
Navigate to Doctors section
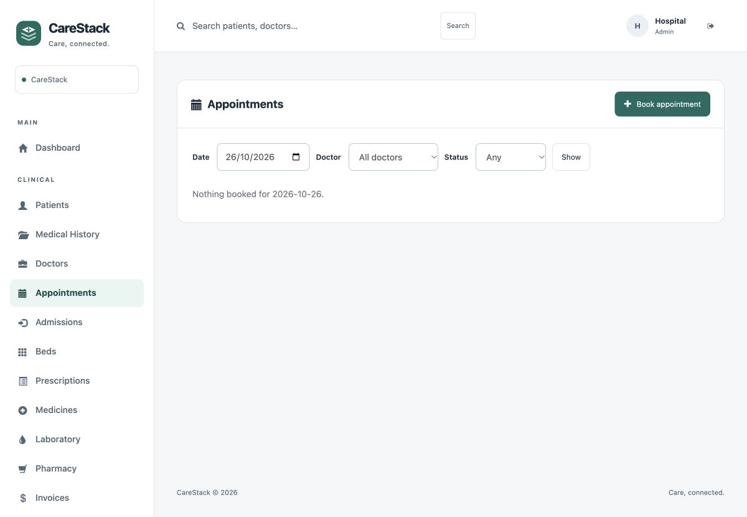pos(77,264)
